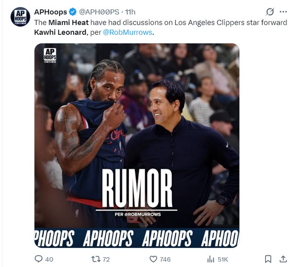
Task: Click the 40 replies count
Action: (x=49, y=259)
